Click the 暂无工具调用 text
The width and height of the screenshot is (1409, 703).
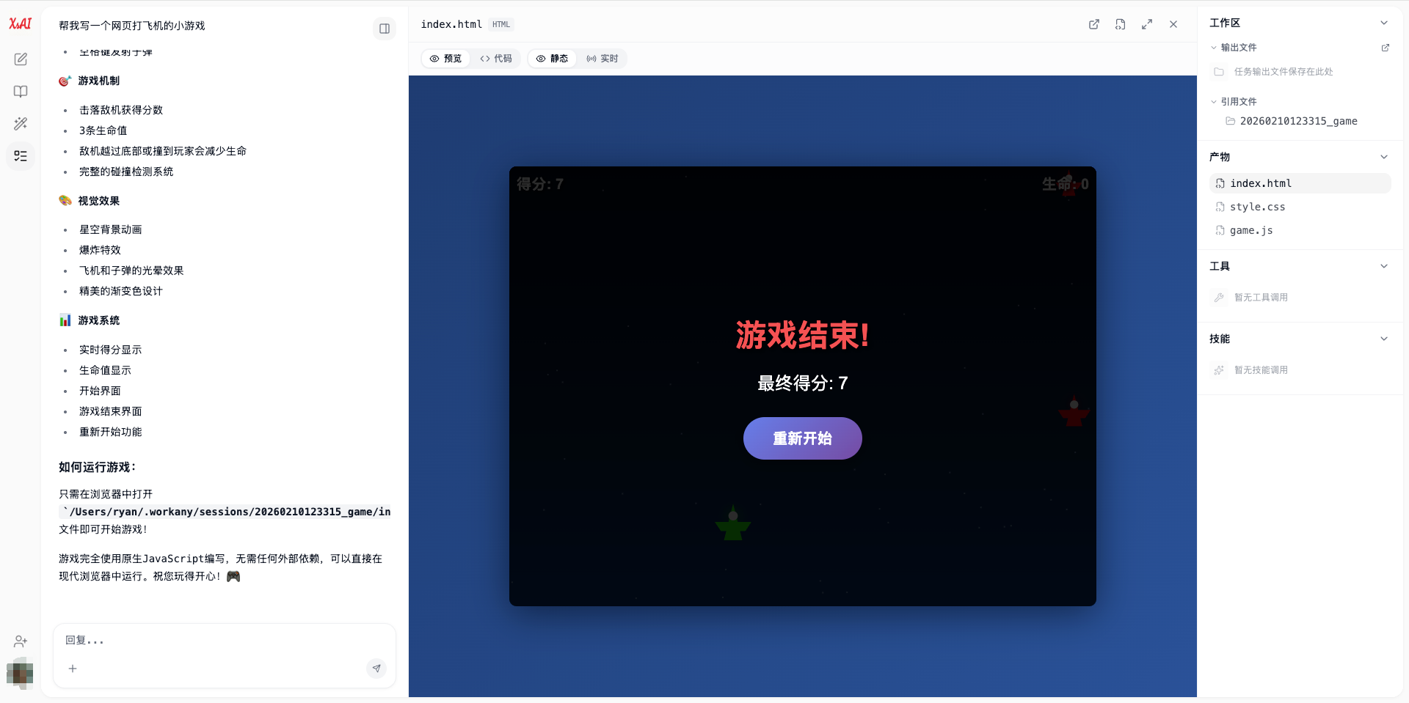(1261, 298)
